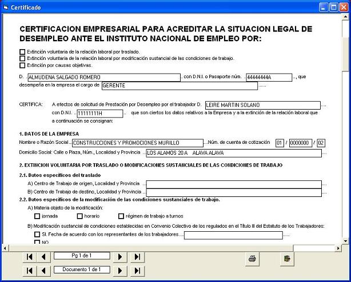This screenshot has height=282, width=351.
Task: Click cotización account field '02'
Action: pyautogui.click(x=321, y=143)
